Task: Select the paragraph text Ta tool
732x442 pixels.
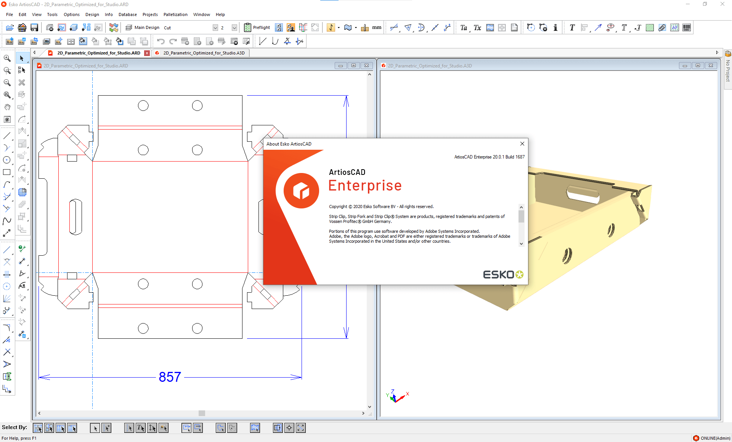Action: [x=464, y=27]
